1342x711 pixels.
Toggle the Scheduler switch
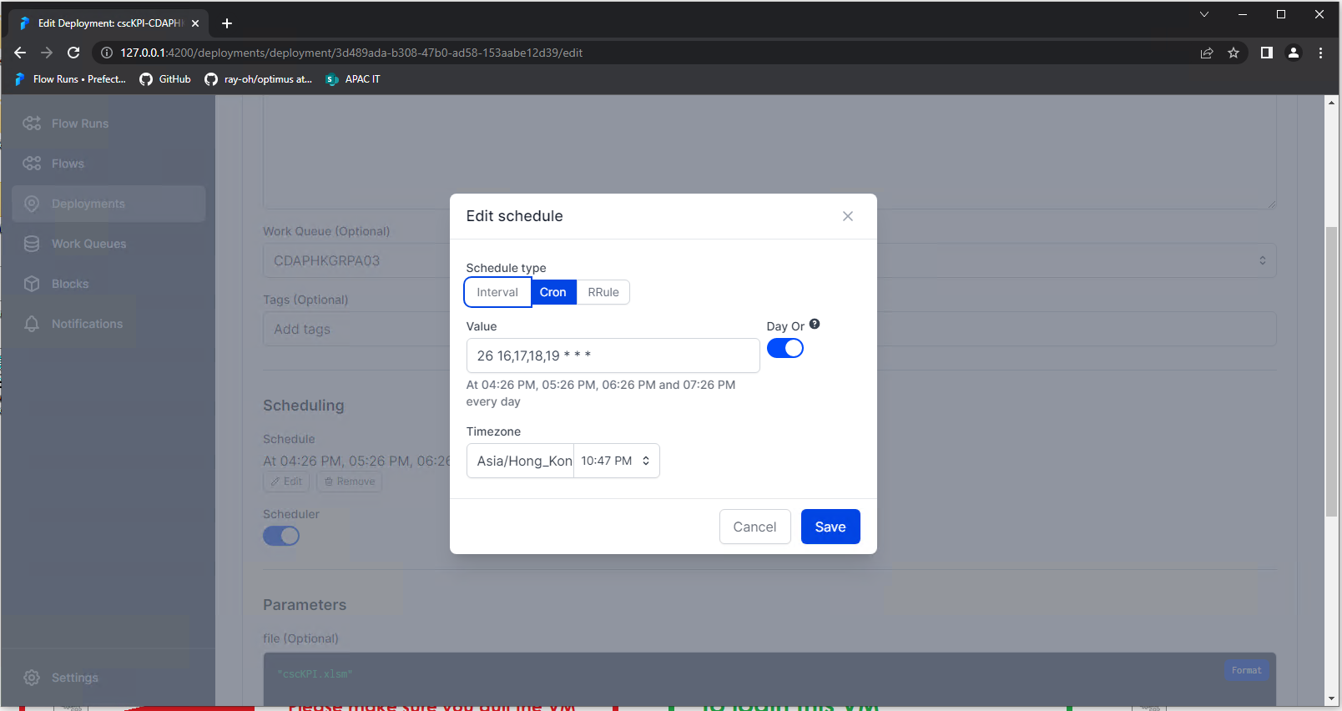click(x=281, y=536)
